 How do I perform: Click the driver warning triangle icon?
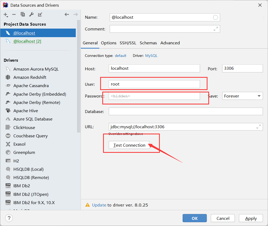(88, 205)
